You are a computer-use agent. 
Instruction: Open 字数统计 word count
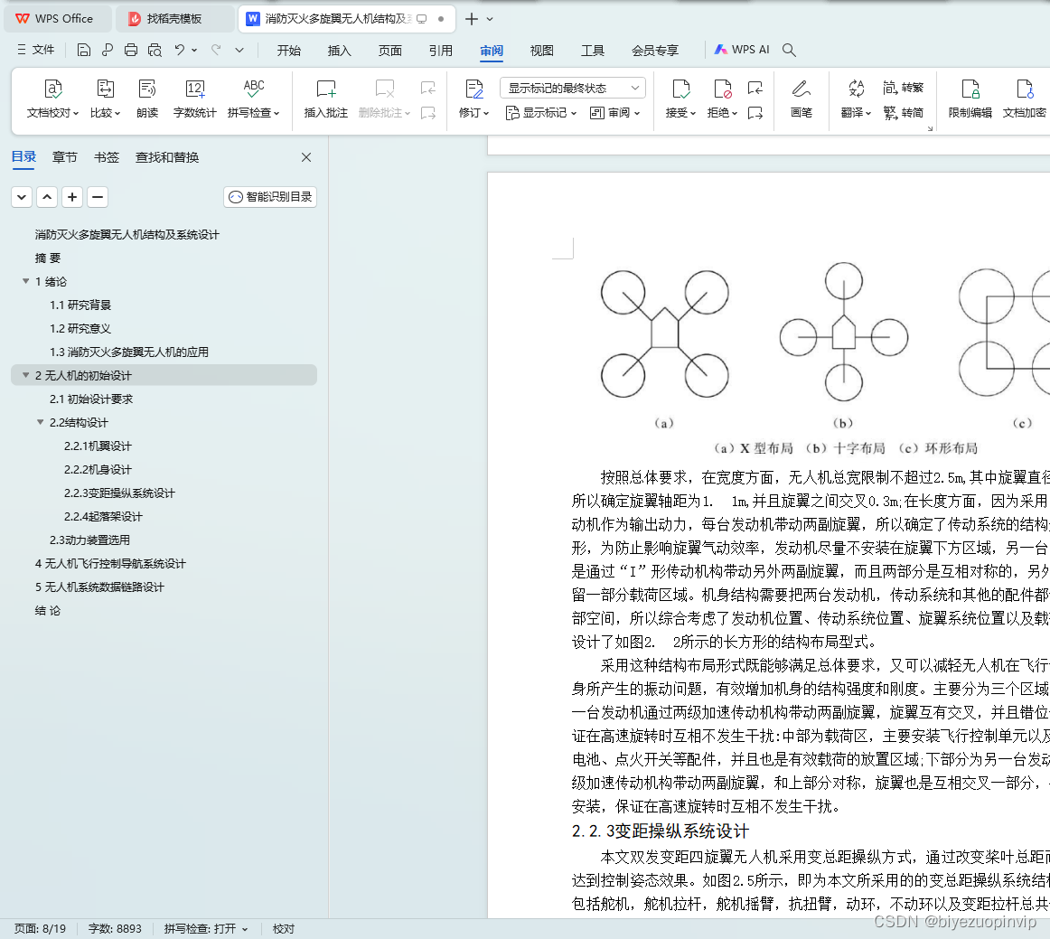click(194, 99)
